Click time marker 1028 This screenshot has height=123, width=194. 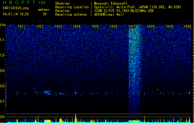(151, 26)
